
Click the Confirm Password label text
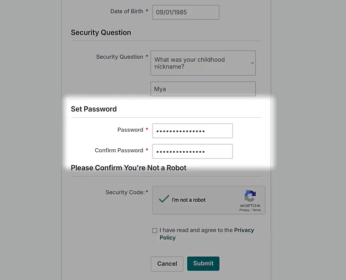(x=119, y=150)
